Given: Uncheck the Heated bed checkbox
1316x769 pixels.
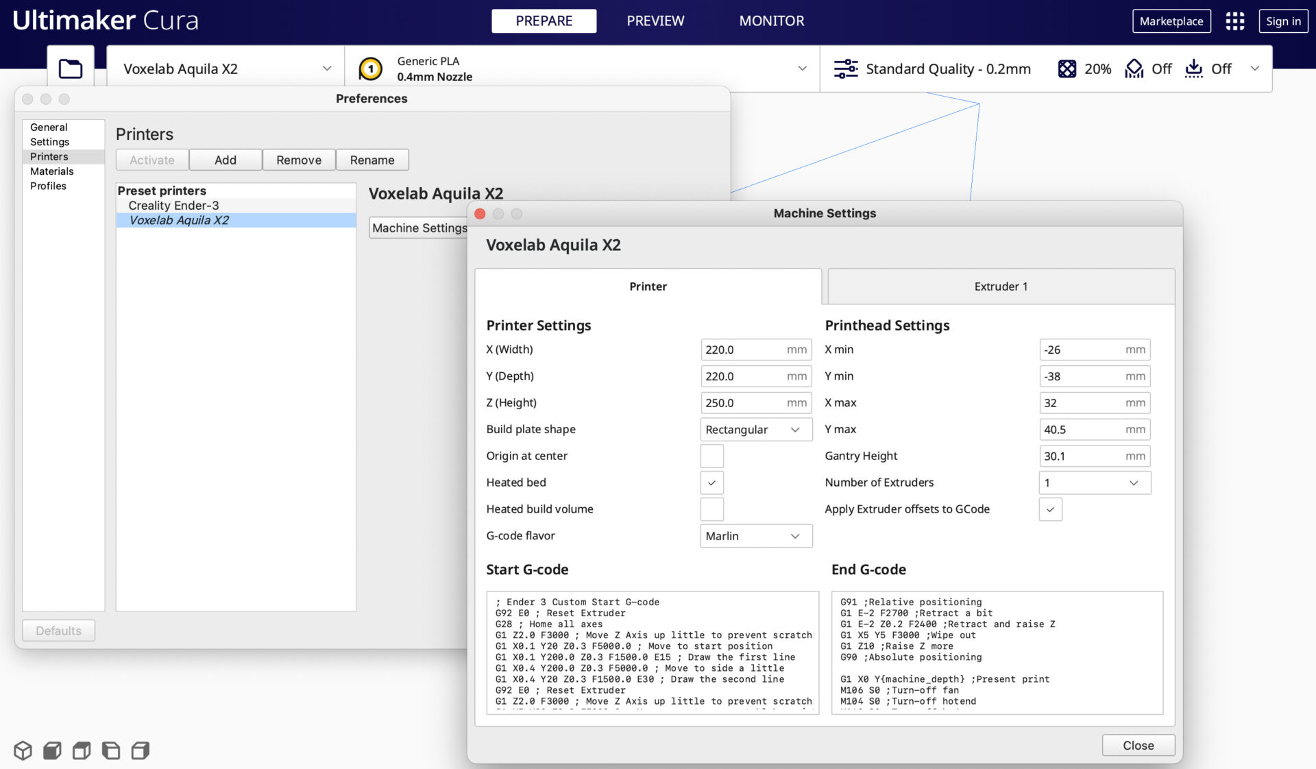Looking at the screenshot, I should pos(711,483).
